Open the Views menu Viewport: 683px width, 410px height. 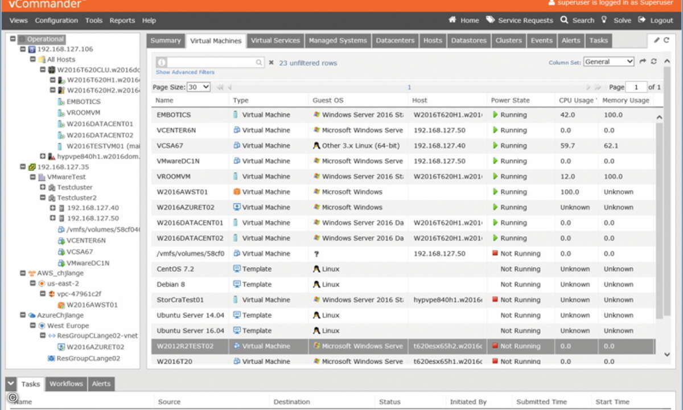pos(19,20)
